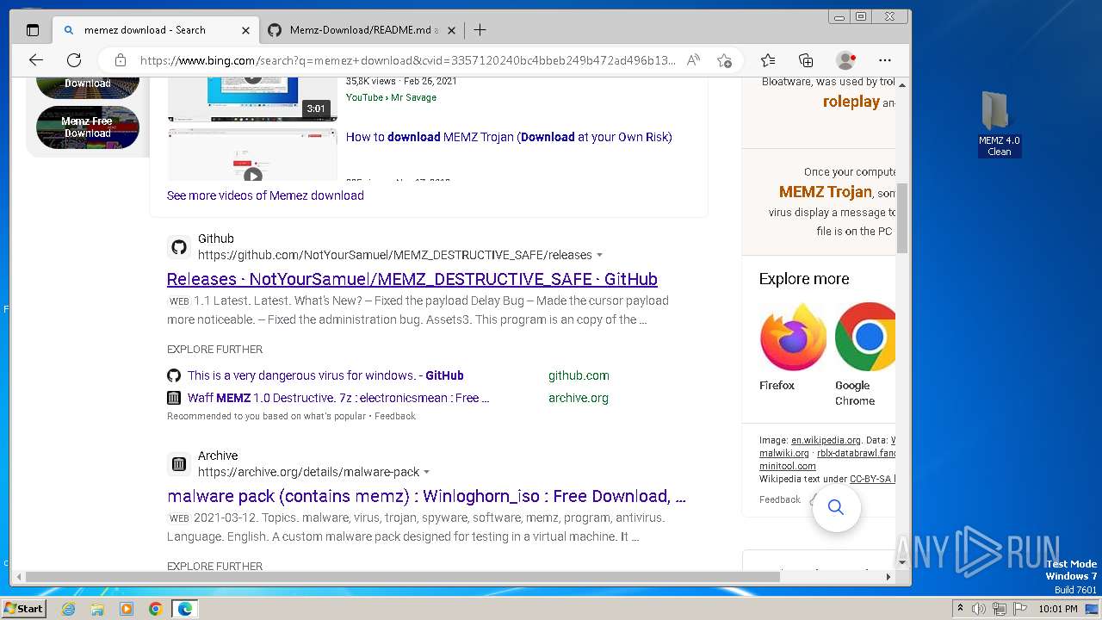
Task: Open the volume speaker tray icon
Action: click(x=979, y=609)
